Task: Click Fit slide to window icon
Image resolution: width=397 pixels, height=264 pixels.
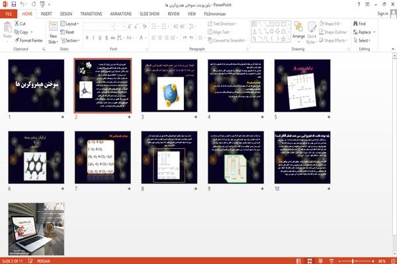Action: pyautogui.click(x=393, y=261)
